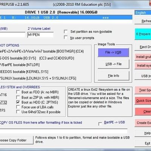The image size is (151, 151).
Task: Click the Size (MiB) input field
Action: click(12, 35)
